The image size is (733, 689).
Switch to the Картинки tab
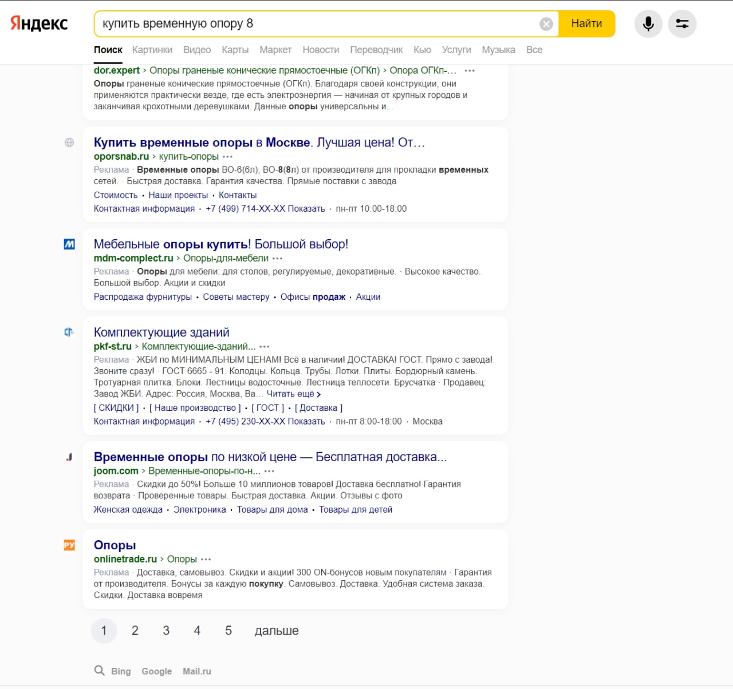coord(152,50)
